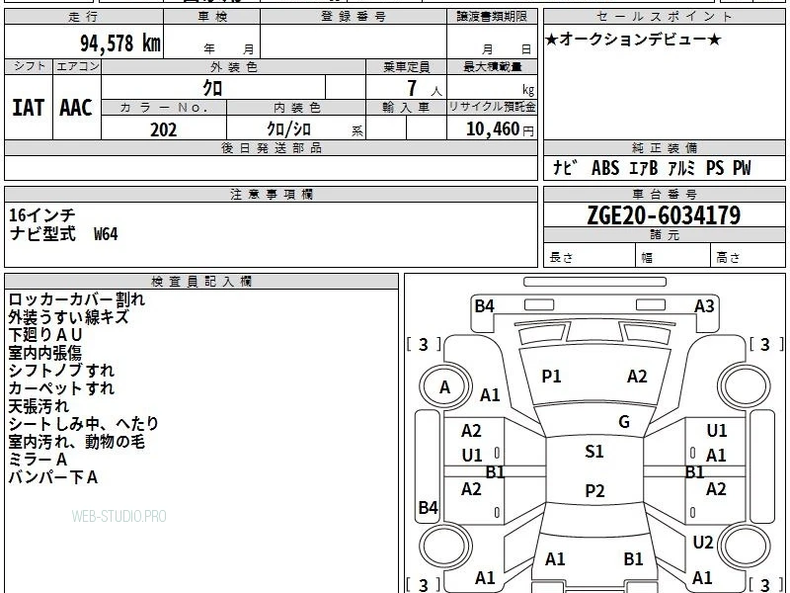Select the 後日発送部品 header bar
This screenshot has height=593, width=790.
coord(271,147)
